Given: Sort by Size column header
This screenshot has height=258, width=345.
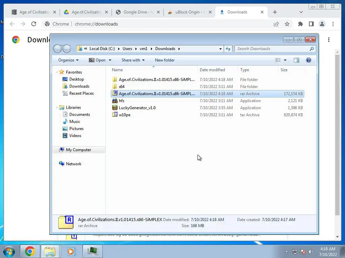Looking at the screenshot, I should (x=292, y=70).
